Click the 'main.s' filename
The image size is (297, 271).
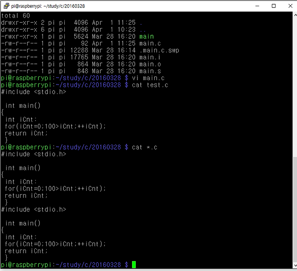(150, 71)
